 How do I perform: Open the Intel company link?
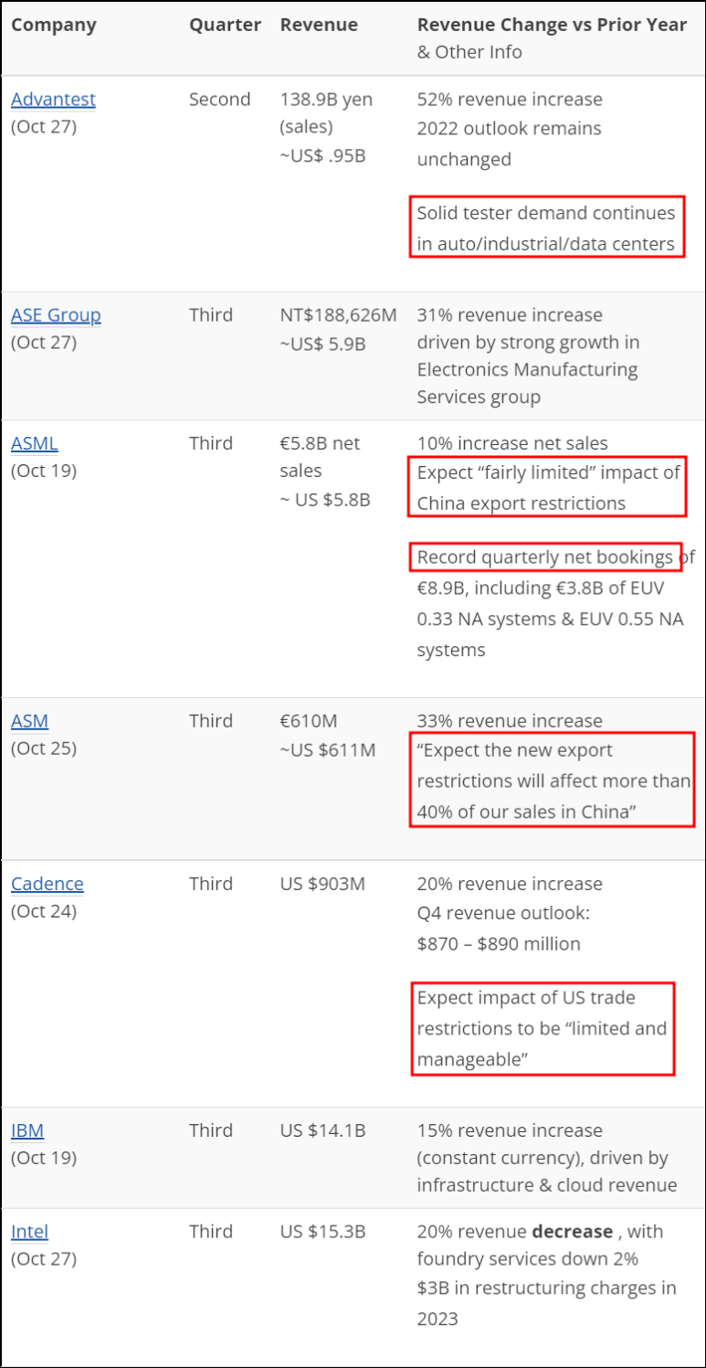tap(29, 1231)
